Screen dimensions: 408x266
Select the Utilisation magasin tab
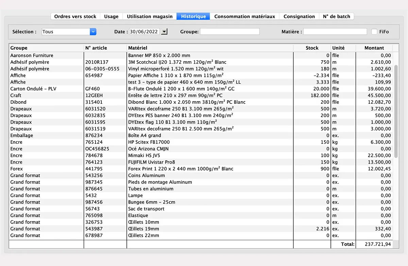(149, 16)
